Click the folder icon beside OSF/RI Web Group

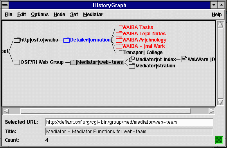pos(17,62)
